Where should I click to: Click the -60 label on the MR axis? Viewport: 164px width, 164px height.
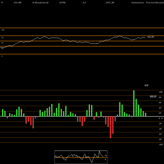point(160,134)
